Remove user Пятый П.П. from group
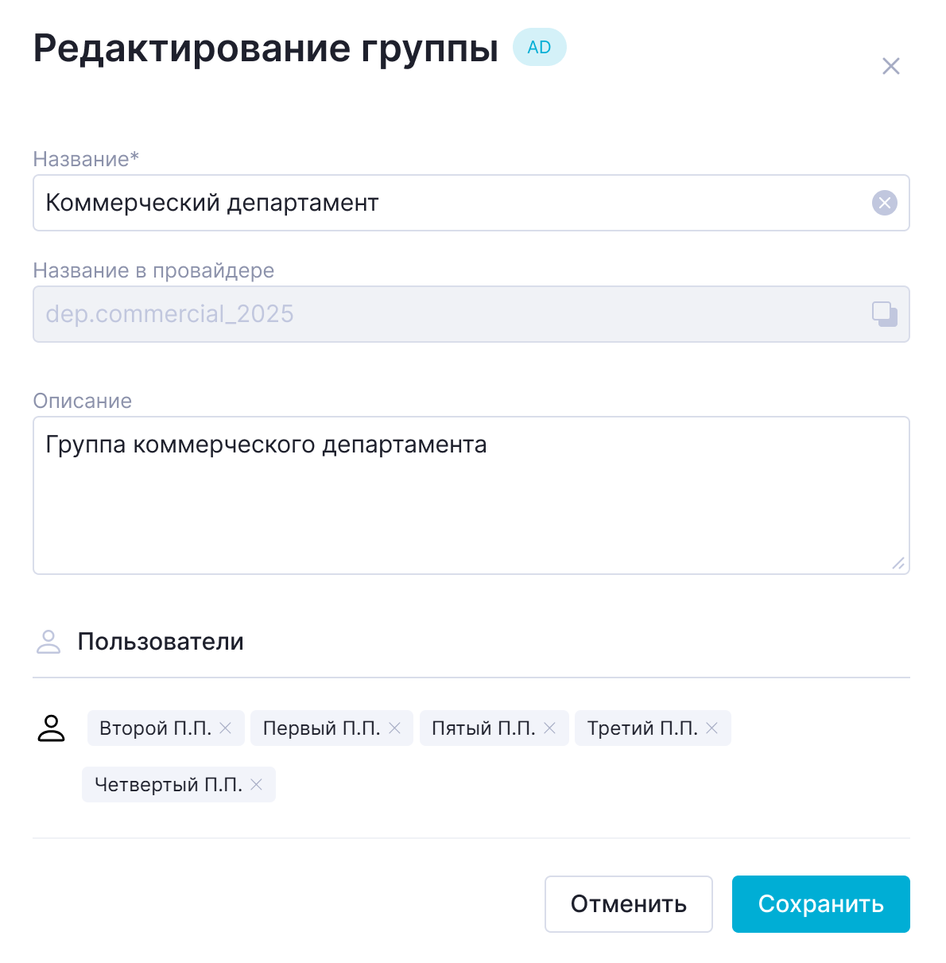This screenshot has height=963, width=946. point(549,728)
